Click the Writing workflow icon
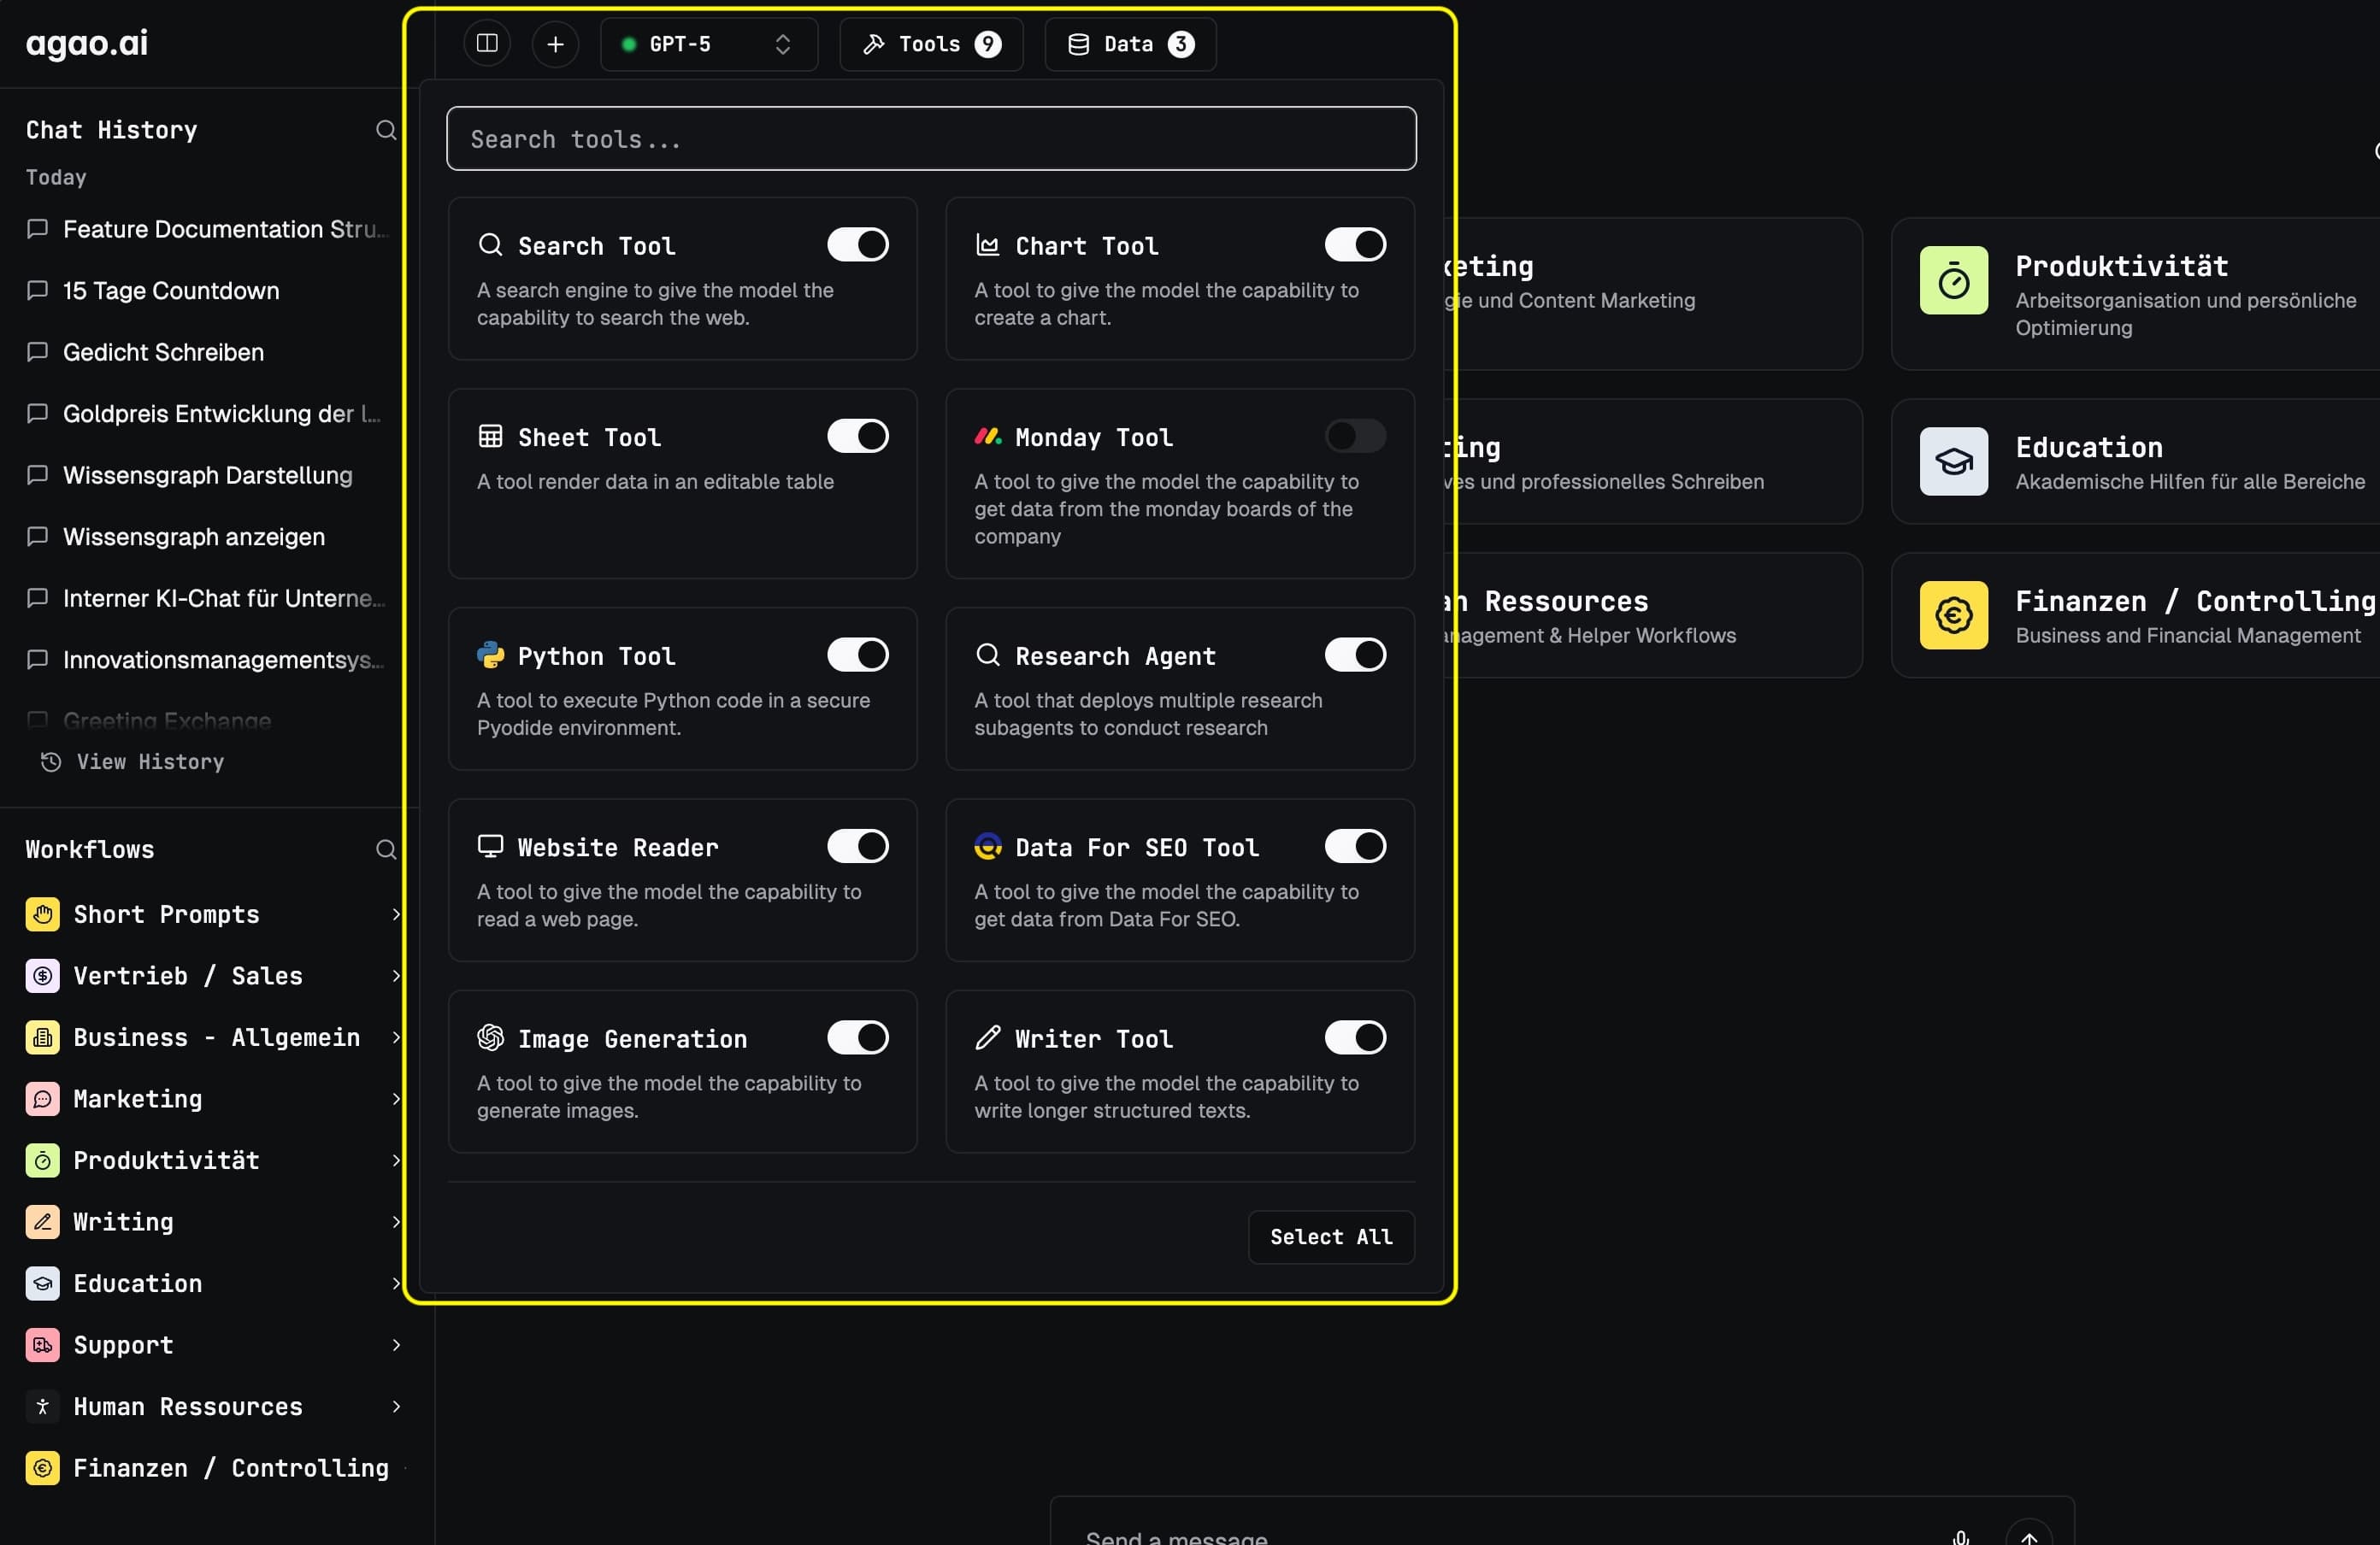The image size is (2380, 1545). click(x=42, y=1221)
